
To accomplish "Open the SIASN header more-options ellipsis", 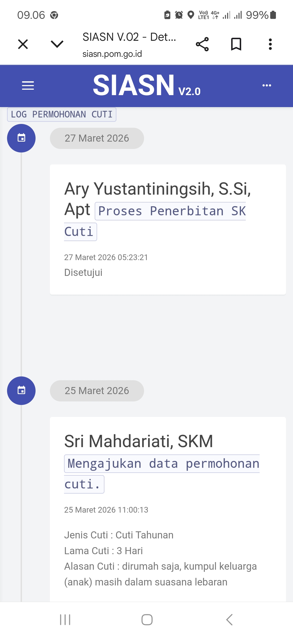I will [x=267, y=85].
